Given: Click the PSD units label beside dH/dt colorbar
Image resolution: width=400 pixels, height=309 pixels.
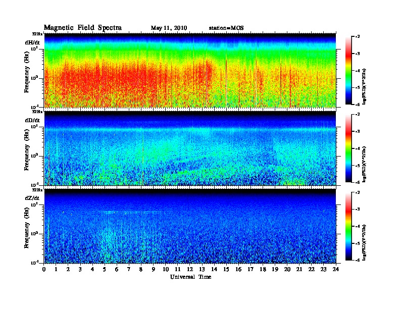Looking at the screenshot, I should [364, 86].
